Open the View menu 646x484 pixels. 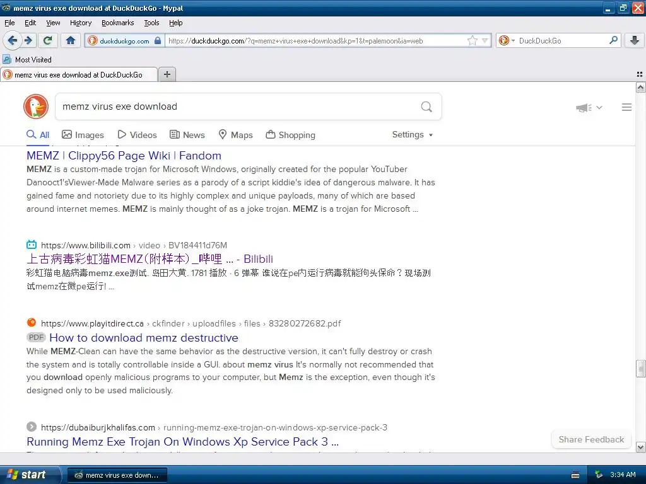(x=53, y=23)
